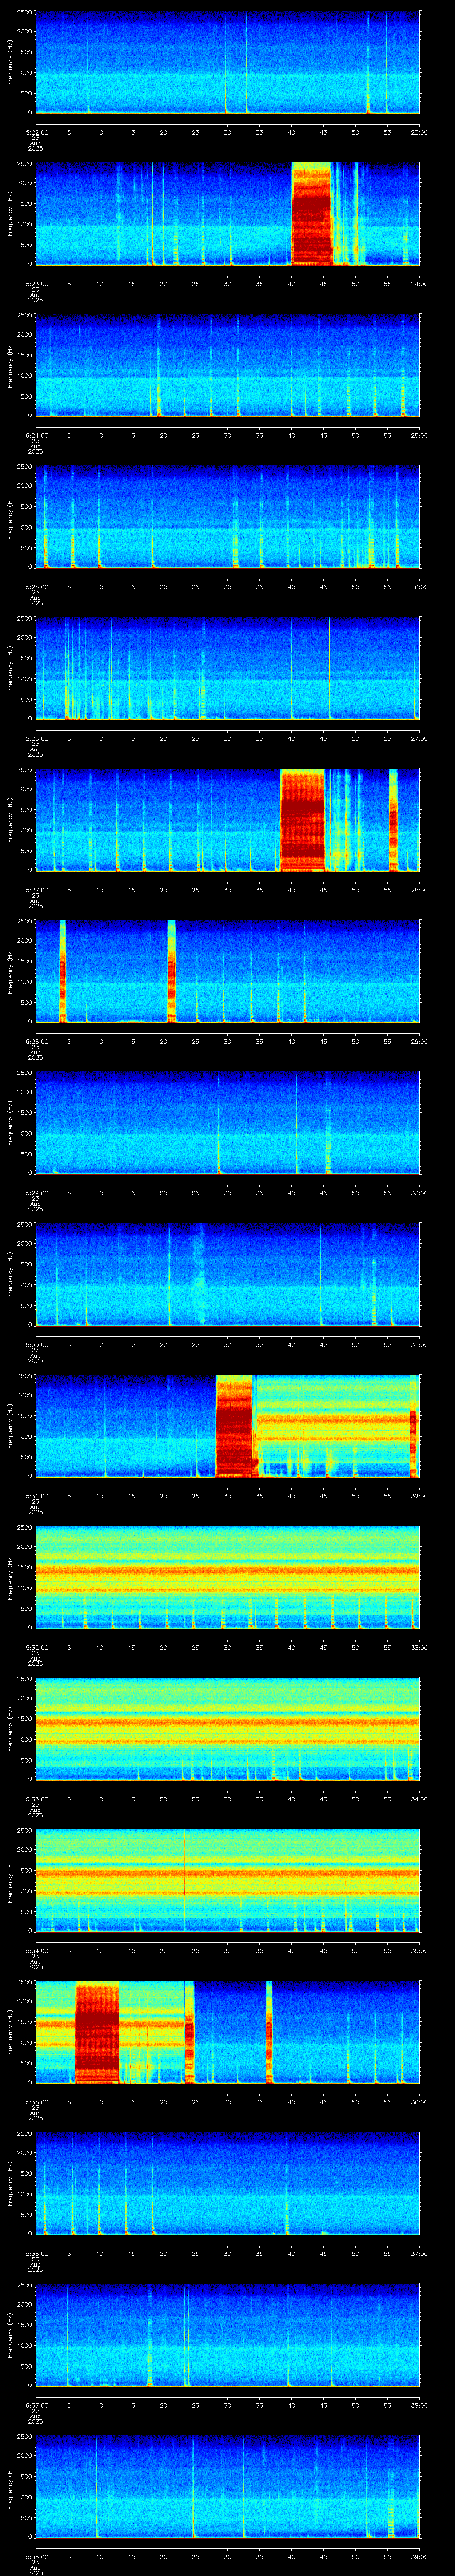Image resolution: width=455 pixels, height=2576 pixels.
Task: Select the wide red burst in the 5:27:00 spectrogram
Action: (303, 819)
